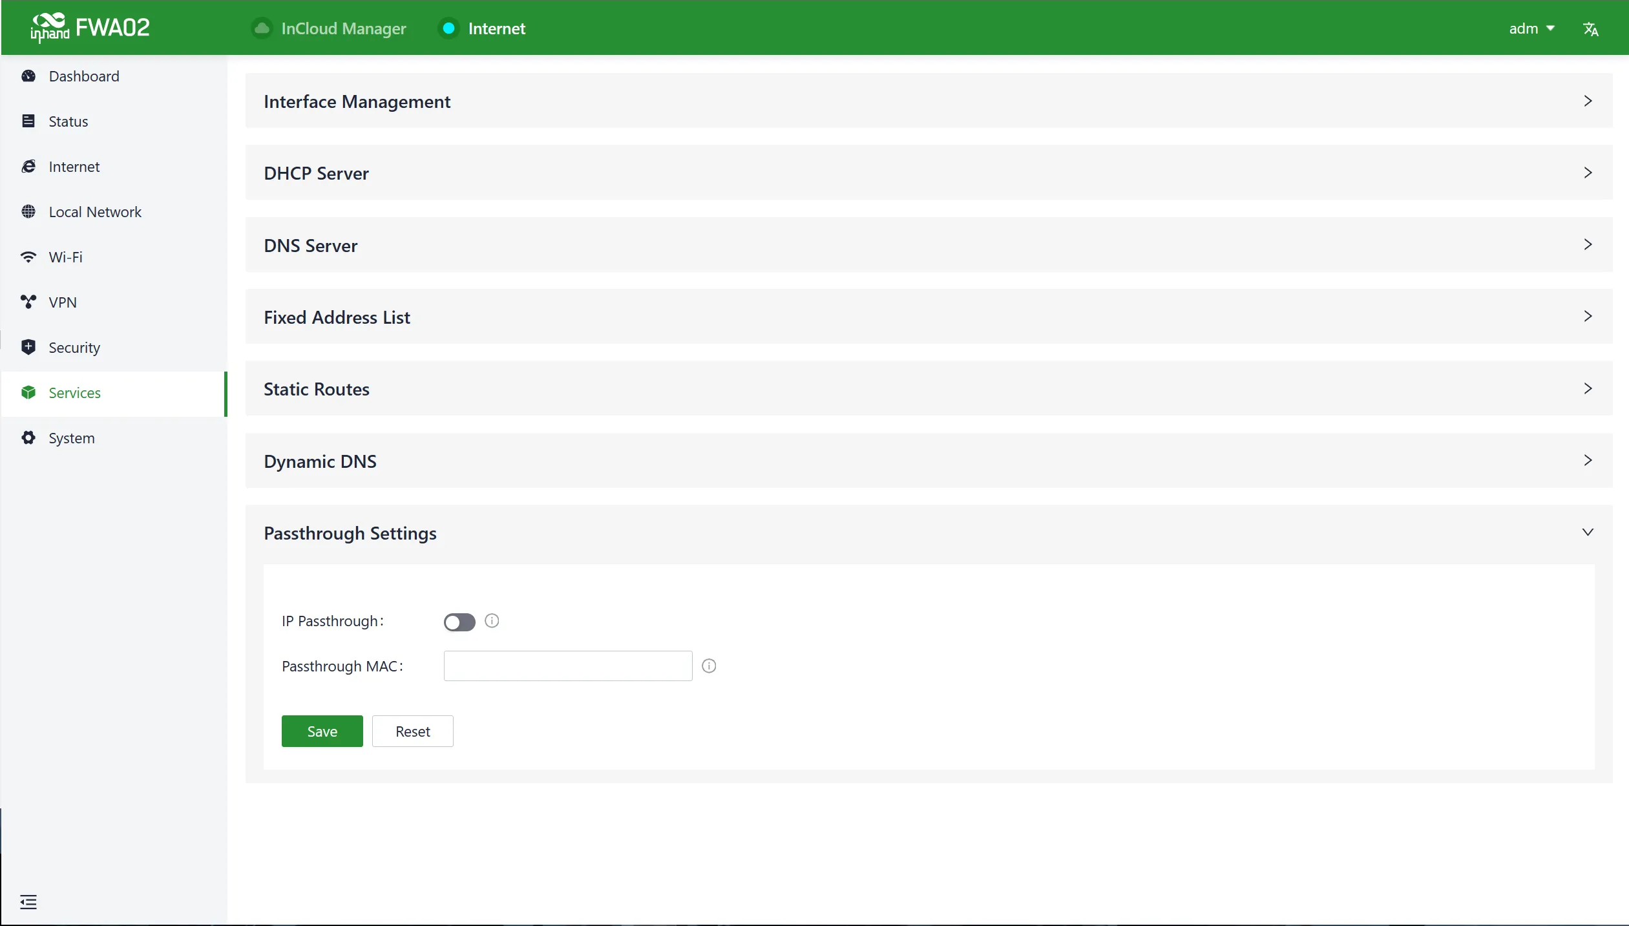Click the System gear icon
The image size is (1629, 926).
pos(28,438)
